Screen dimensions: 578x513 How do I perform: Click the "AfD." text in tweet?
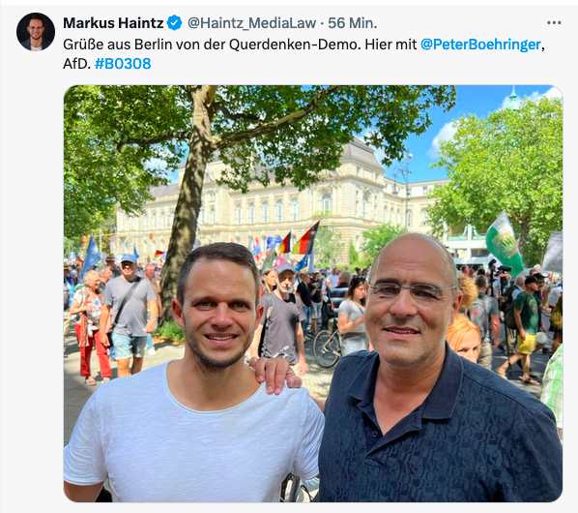76,64
